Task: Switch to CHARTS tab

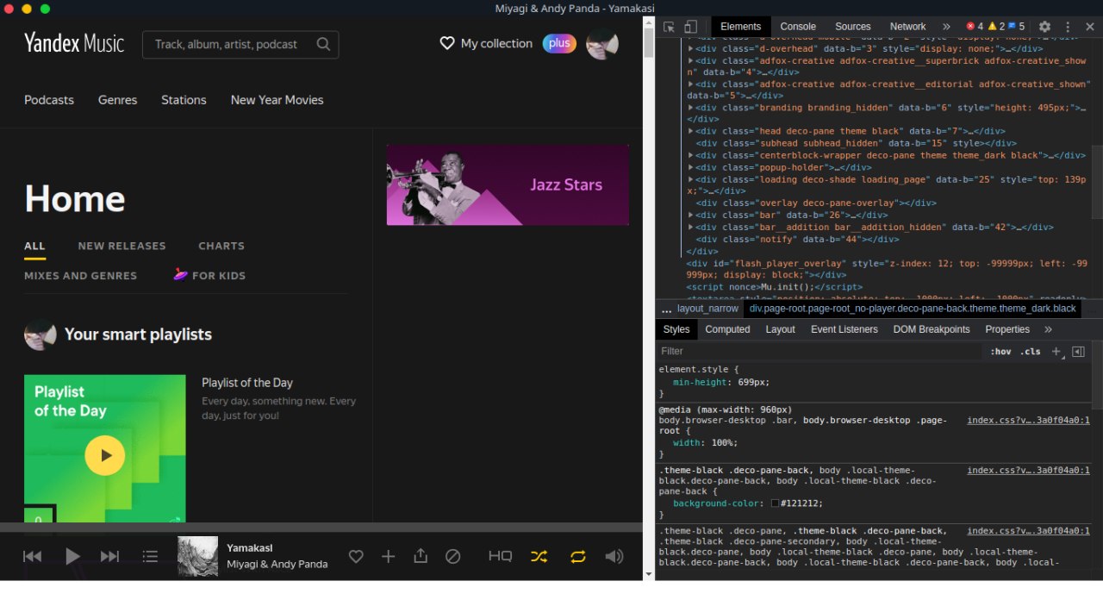Action: pyautogui.click(x=221, y=246)
